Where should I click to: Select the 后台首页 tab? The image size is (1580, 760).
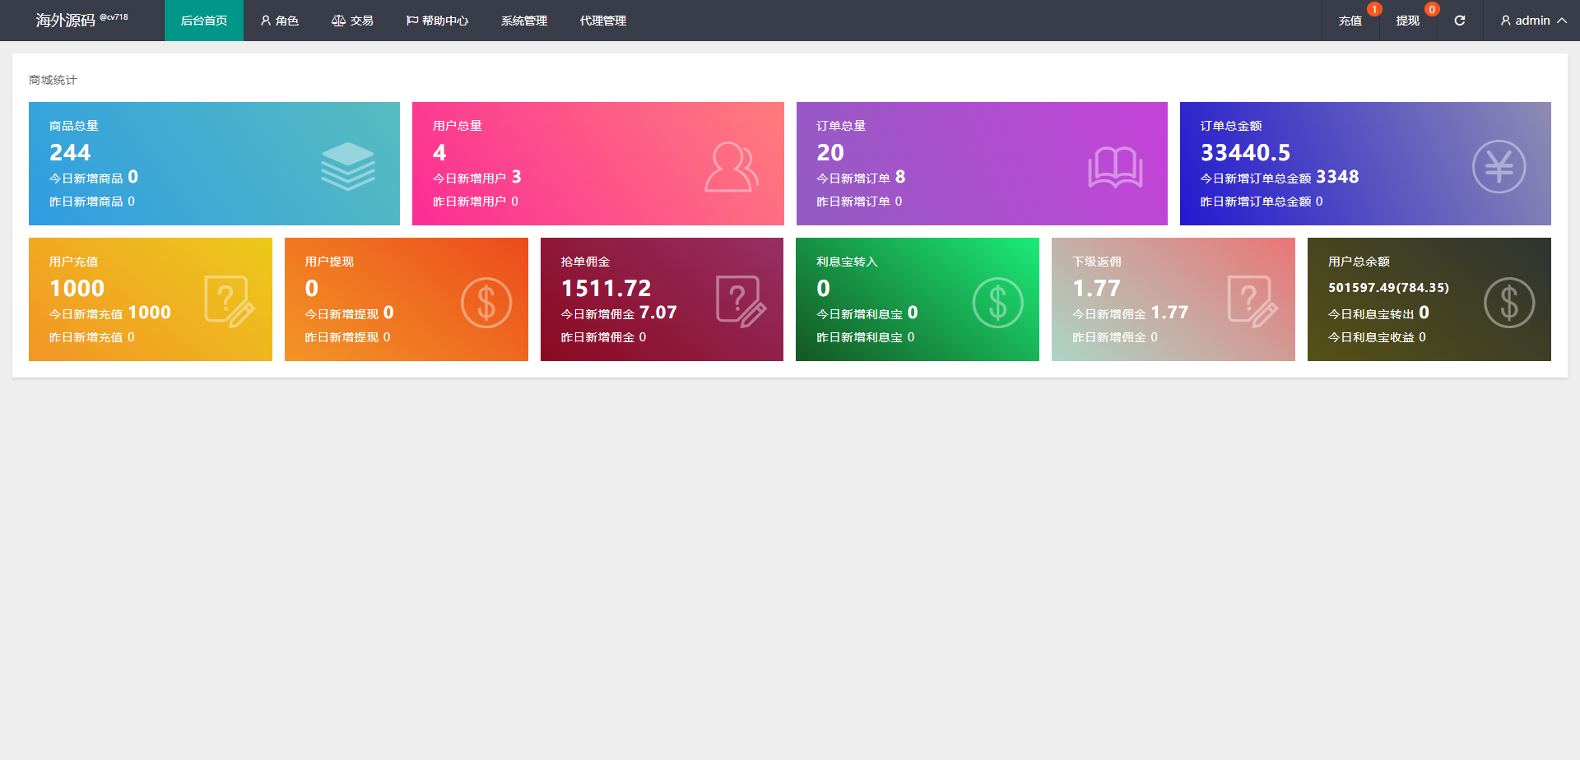click(x=204, y=21)
